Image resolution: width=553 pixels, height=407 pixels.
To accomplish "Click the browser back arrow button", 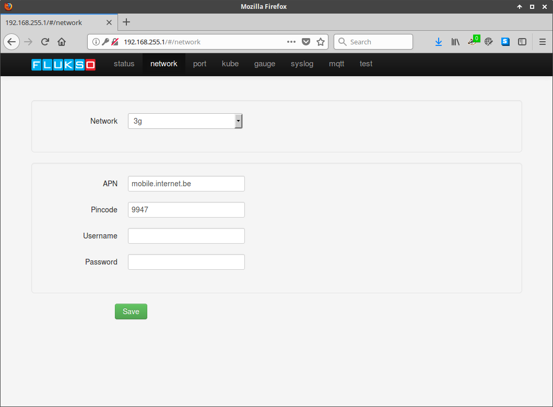I will [x=11, y=42].
